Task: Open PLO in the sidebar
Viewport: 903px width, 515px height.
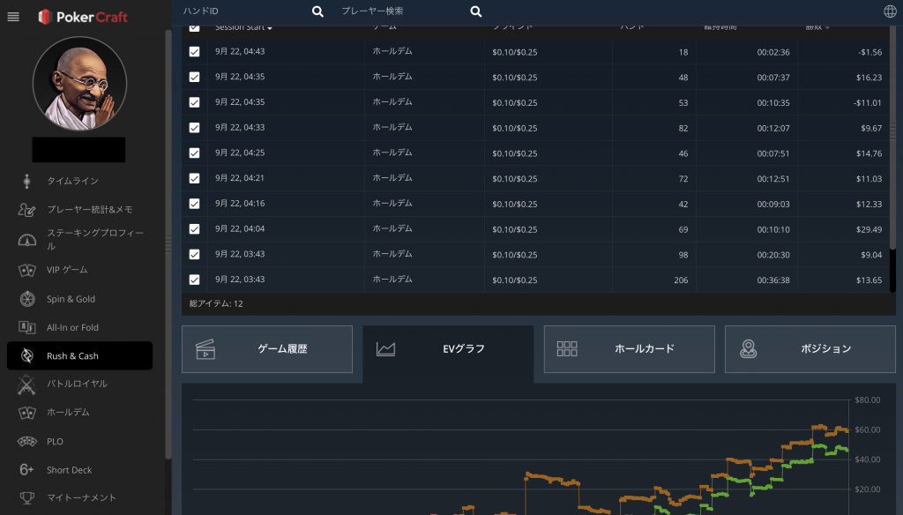Action: [x=55, y=442]
